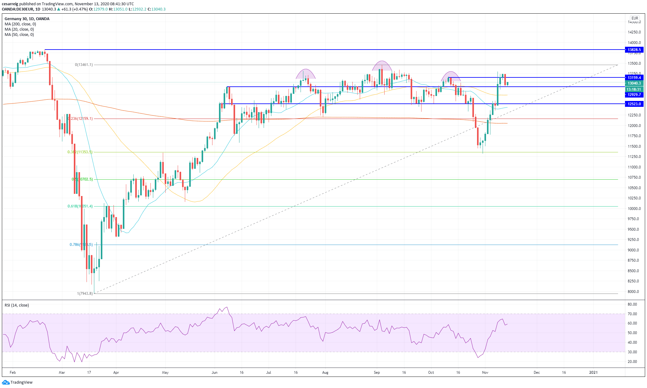The height and width of the screenshot is (388, 647).
Task: Click the 0(13461.1) Fibonacci level label
Action: [84, 65]
